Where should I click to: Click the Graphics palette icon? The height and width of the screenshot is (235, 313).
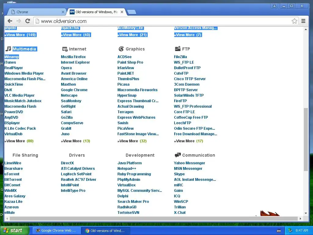121,49
